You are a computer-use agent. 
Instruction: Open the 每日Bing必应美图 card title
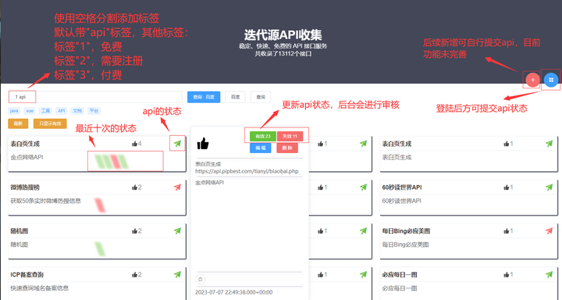[406, 231]
